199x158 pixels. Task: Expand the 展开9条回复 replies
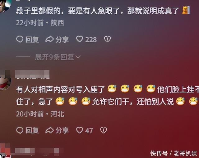[x=58, y=57]
